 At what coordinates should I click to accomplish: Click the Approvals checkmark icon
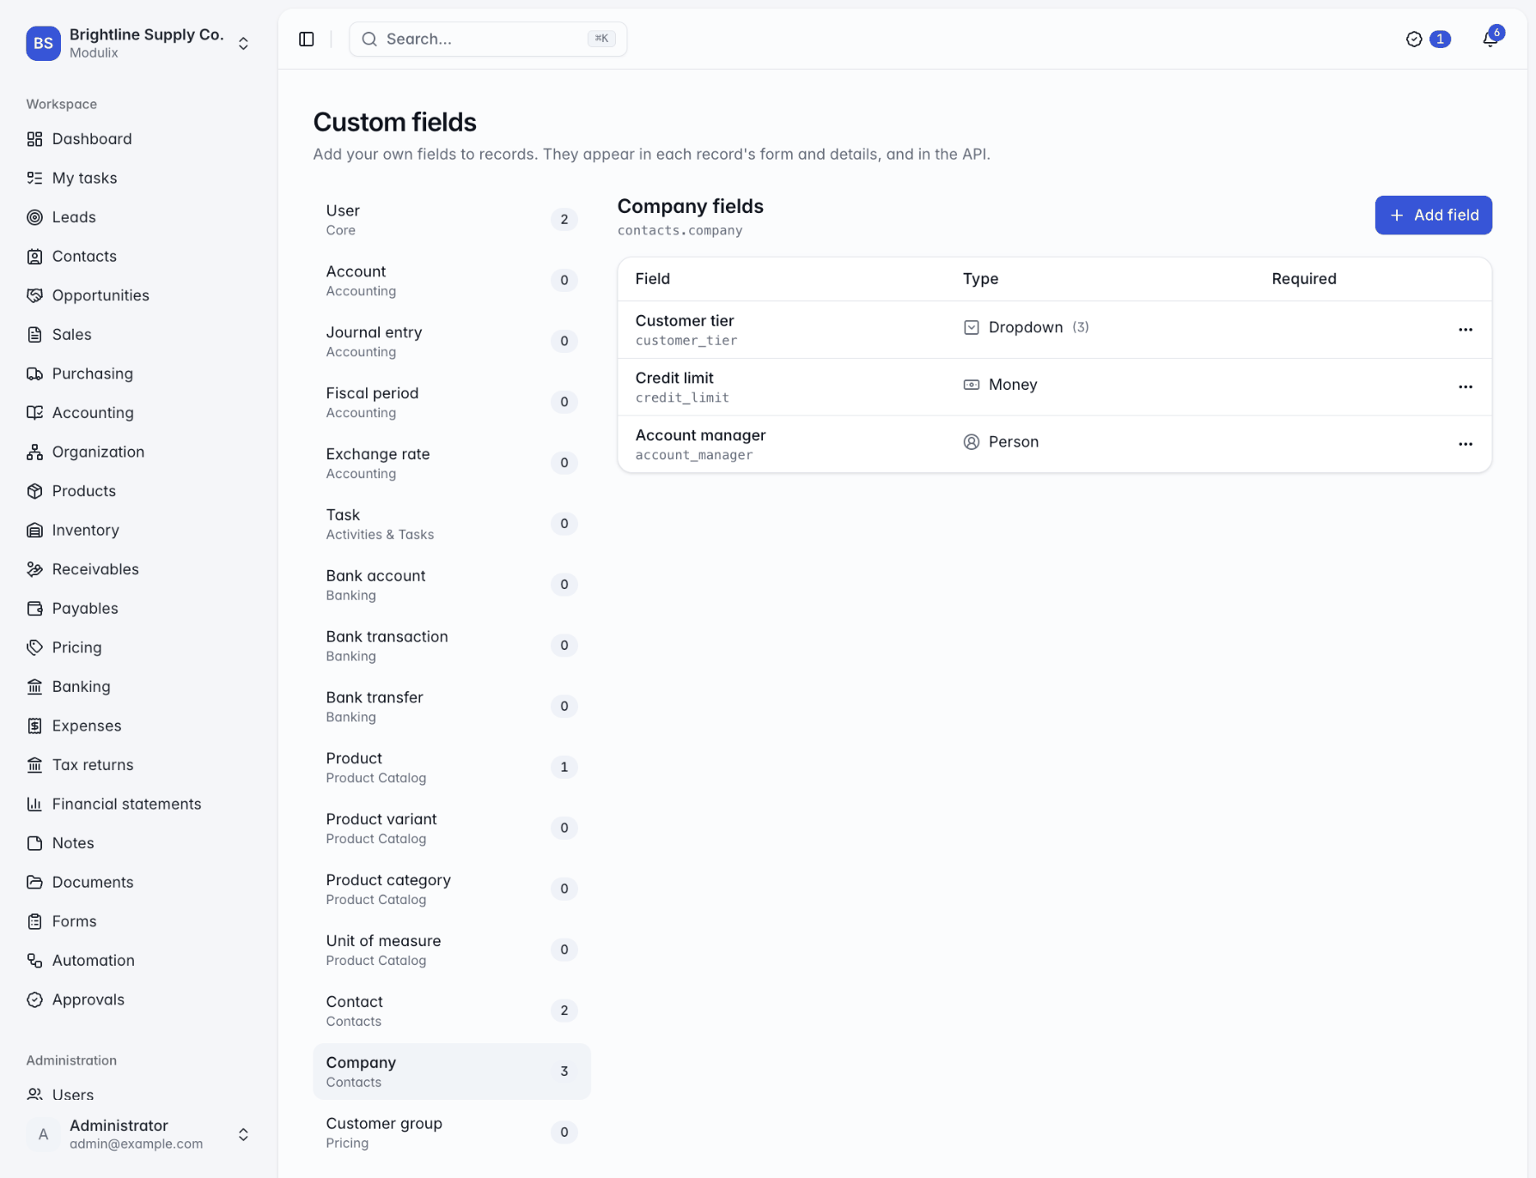point(34,999)
